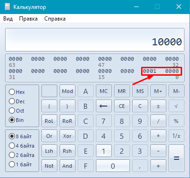
Task: Click the equals button
Action: pyautogui.click(x=176, y=158)
